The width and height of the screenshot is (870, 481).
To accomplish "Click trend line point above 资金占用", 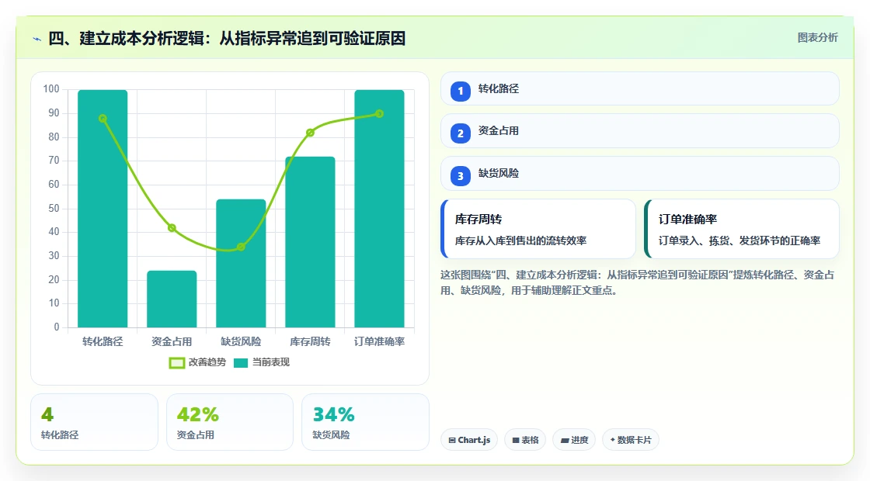I will coord(172,228).
